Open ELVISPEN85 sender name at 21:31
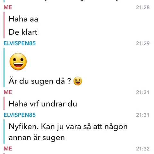 [20, 115]
